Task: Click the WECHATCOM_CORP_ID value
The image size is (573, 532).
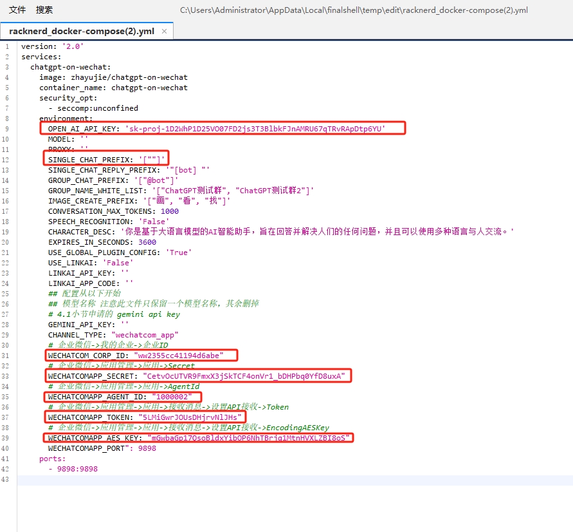Action: coord(179,356)
